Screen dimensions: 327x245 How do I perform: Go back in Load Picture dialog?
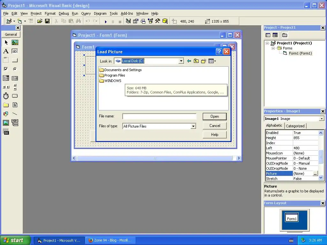(x=189, y=61)
